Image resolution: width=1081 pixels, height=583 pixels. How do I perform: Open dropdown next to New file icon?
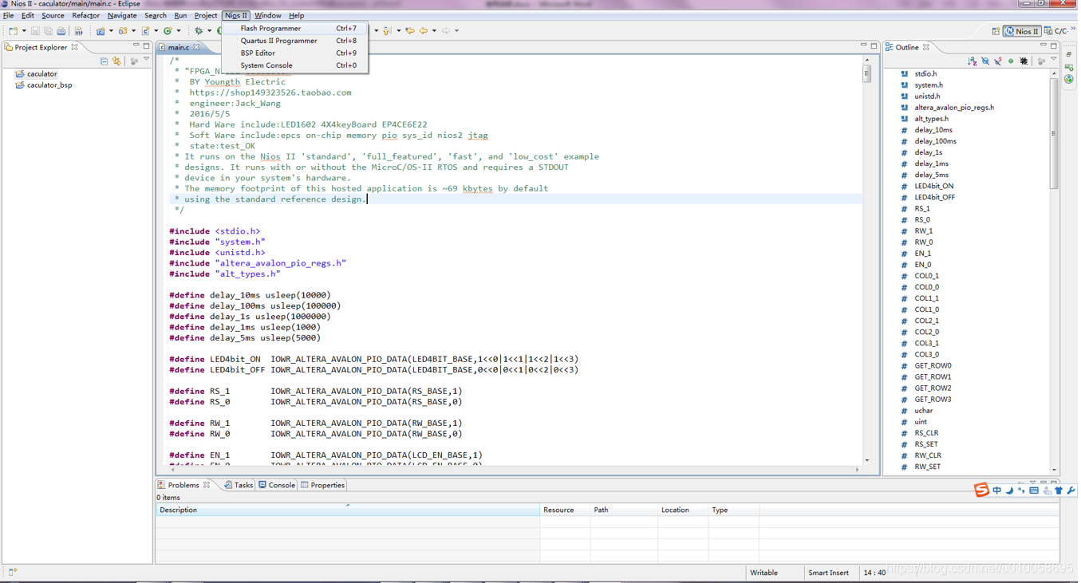click(24, 31)
